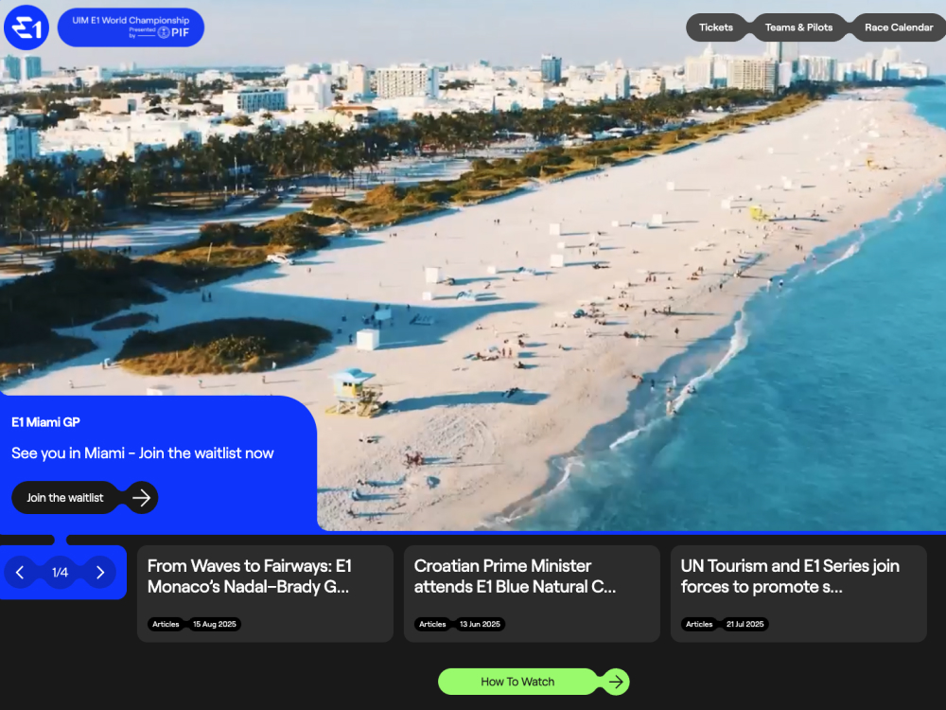Viewport: 946px width, 710px height.
Task: Open the UIM E1 World Championship PIF badge
Action: pos(131,27)
